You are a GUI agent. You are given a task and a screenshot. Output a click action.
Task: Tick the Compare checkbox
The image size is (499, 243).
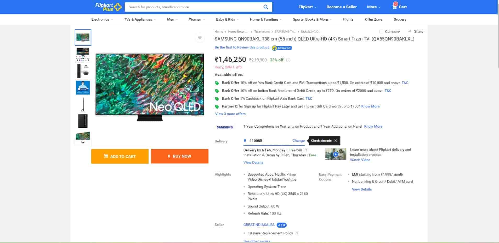pos(381,32)
